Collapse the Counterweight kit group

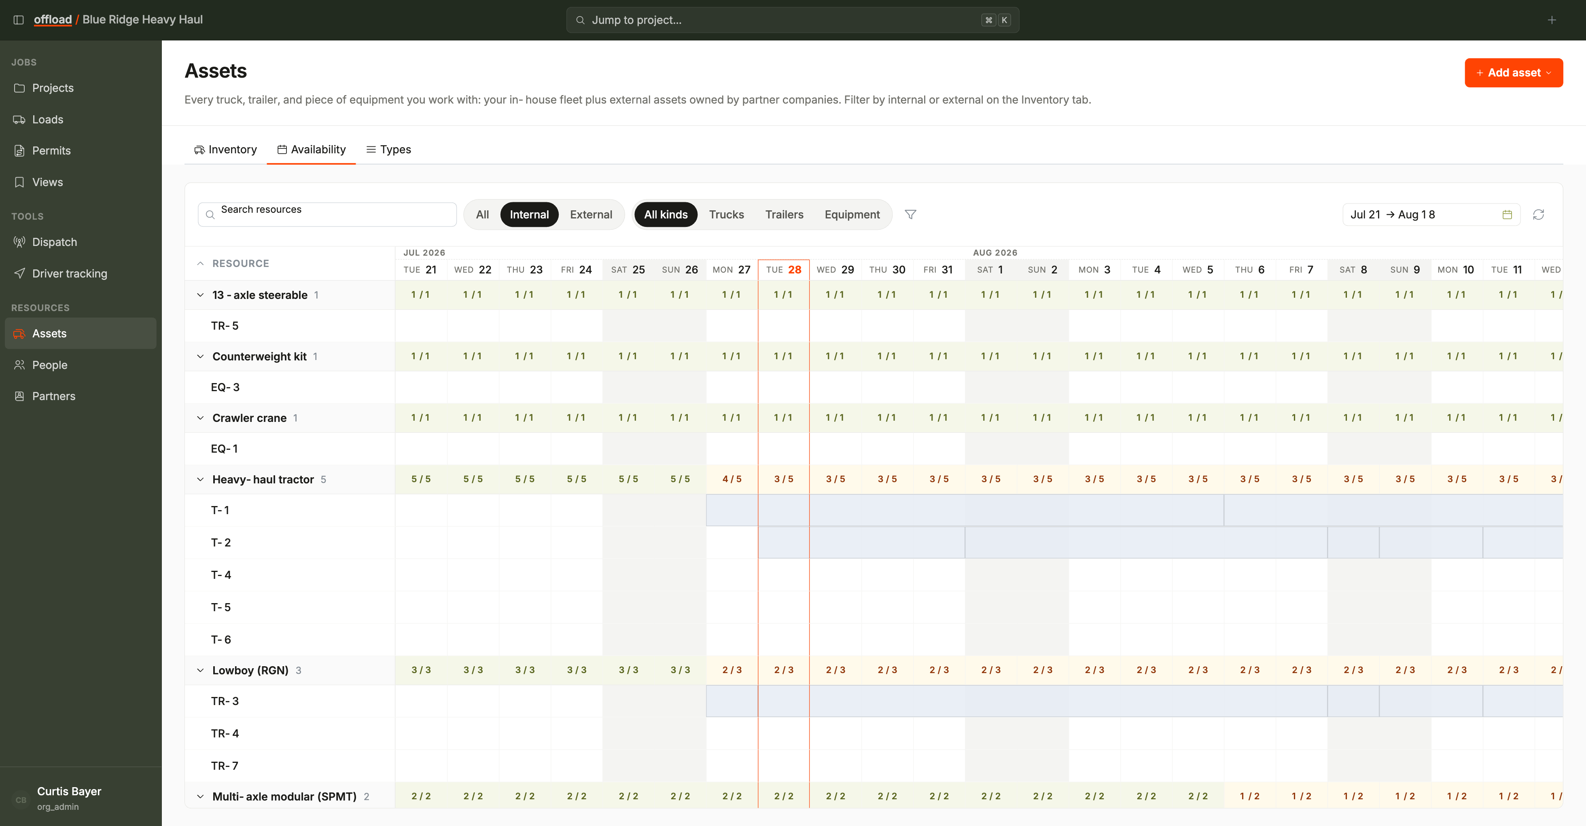coord(200,356)
